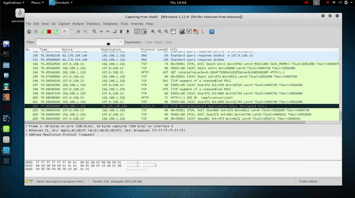This screenshot has height=198, width=355.
Task: Open expert info from status bar circle
Action: [27, 181]
